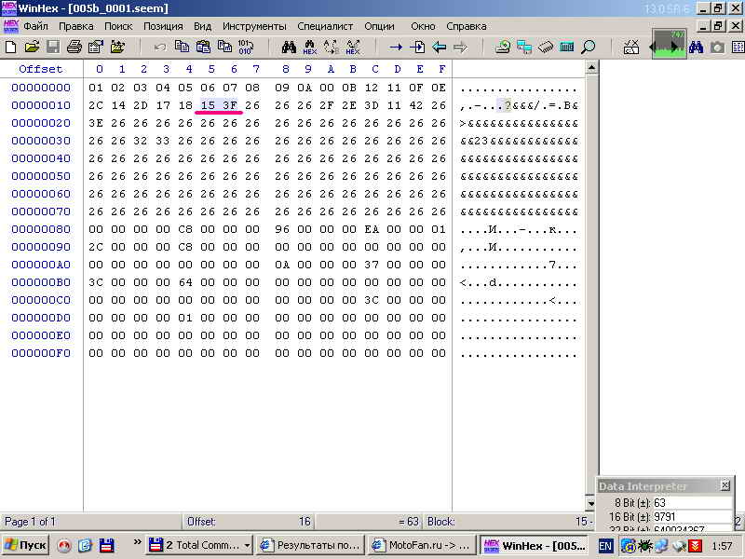Click the Replace Text toolbar icon

coord(332,47)
